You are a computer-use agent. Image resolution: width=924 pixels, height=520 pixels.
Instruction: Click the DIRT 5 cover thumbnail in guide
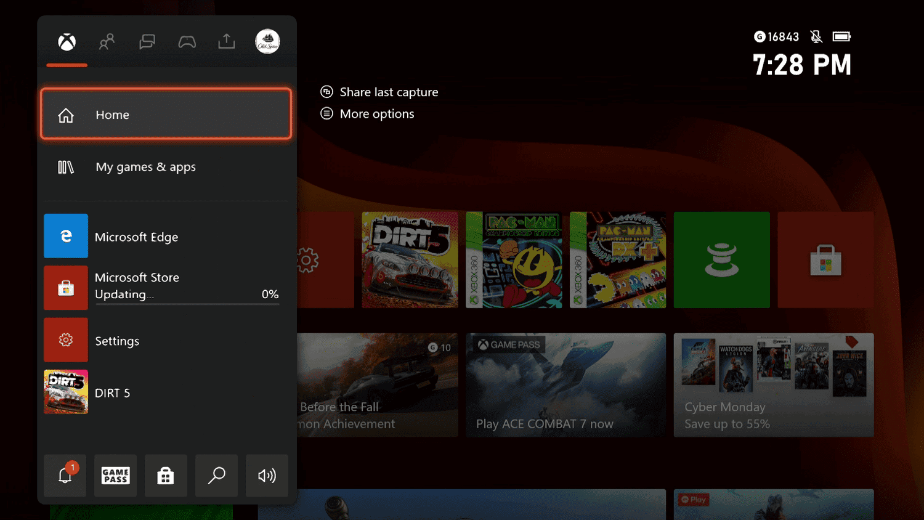66,392
